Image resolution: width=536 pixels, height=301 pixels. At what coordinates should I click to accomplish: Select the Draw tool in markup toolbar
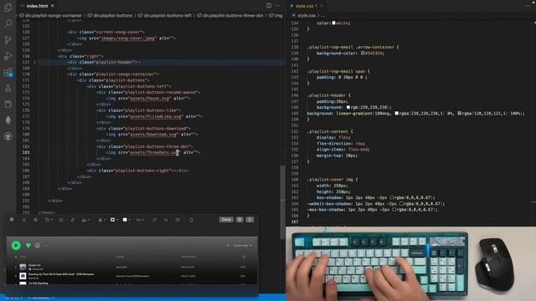click(35, 220)
